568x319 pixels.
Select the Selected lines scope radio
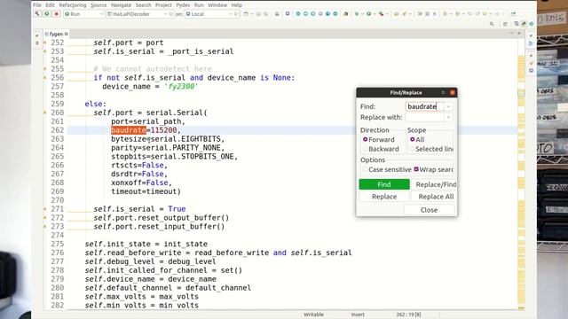[412, 149]
